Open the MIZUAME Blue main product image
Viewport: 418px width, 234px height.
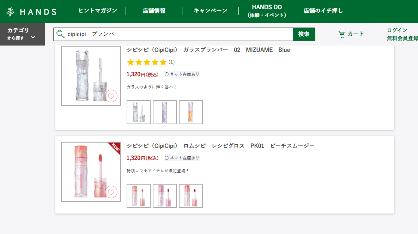pyautogui.click(x=91, y=76)
